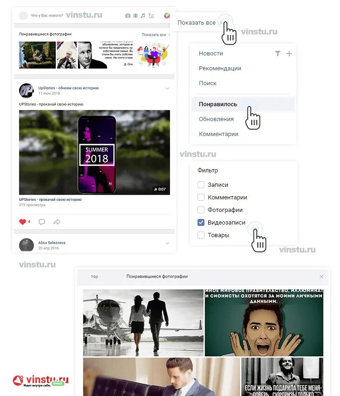Screen dimensions: 340x396
Task: Click the Фильтр heading text
Action: 207,170
